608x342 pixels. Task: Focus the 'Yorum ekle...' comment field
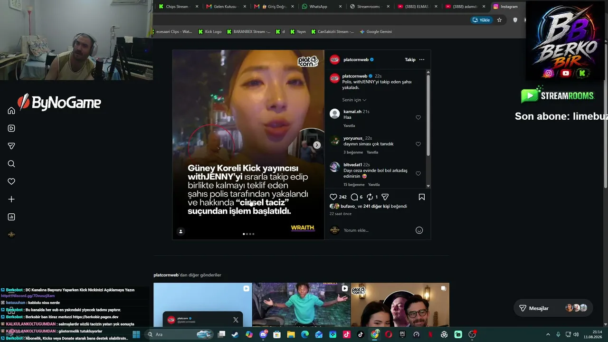pyautogui.click(x=378, y=230)
